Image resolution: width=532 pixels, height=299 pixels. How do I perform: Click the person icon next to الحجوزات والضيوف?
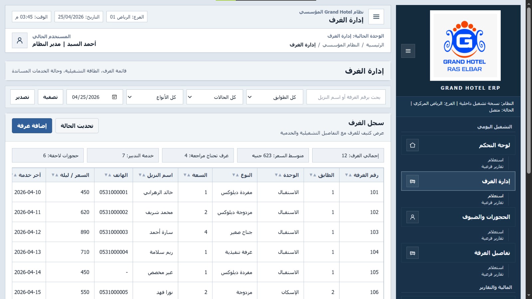pyautogui.click(x=413, y=217)
